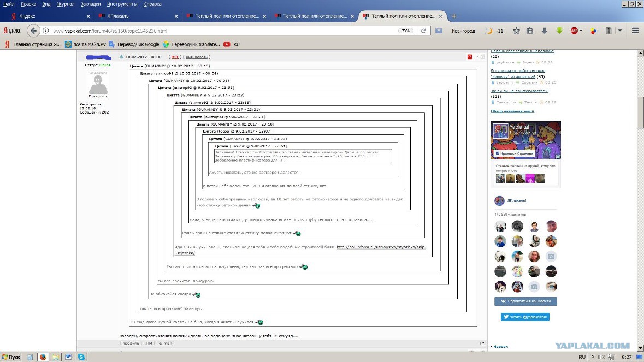Image resolution: width=644 pixels, height=362 pixels.
Task: Click the ЯПлакалъ! VK group title
Action: (x=517, y=201)
